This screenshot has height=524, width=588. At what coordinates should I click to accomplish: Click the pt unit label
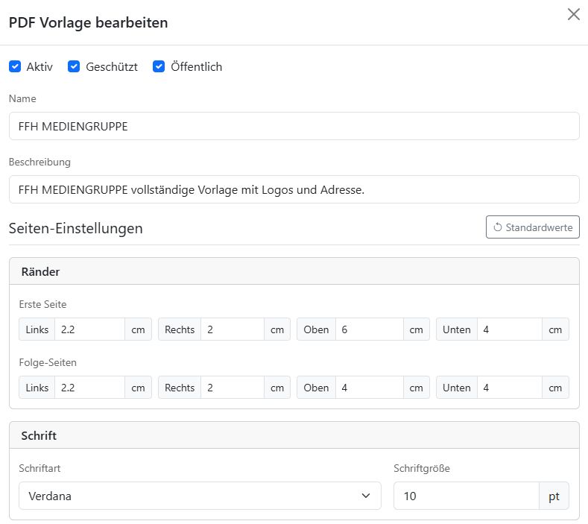[x=554, y=496]
